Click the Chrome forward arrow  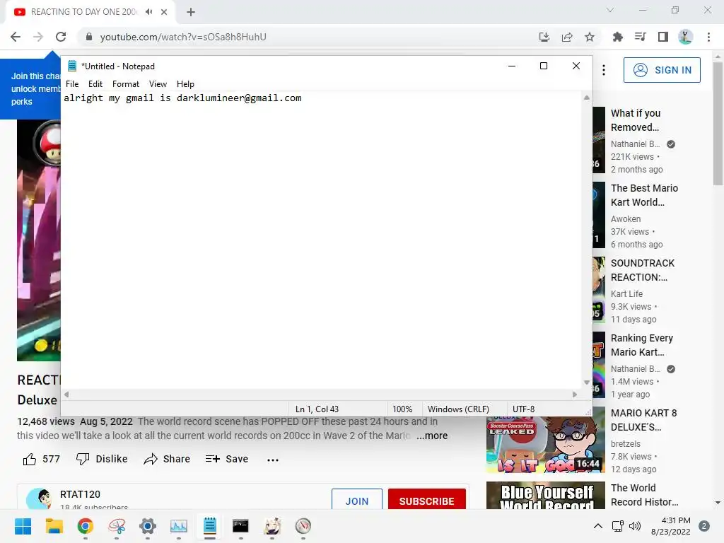click(x=38, y=37)
